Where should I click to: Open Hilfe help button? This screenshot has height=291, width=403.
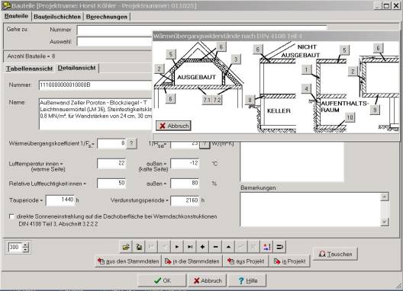[247, 280]
